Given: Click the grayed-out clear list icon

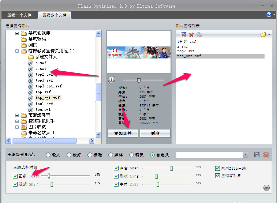Looking at the screenshot, I should click(199, 35).
